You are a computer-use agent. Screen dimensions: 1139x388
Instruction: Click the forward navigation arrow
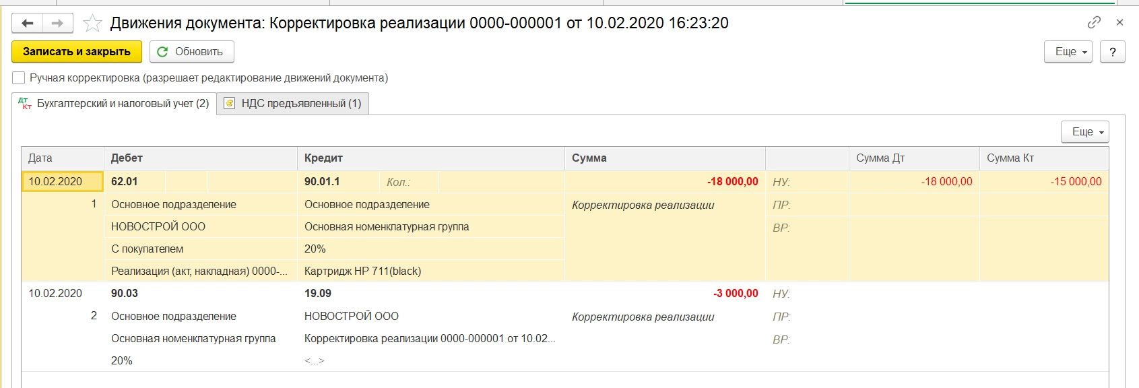[x=58, y=24]
